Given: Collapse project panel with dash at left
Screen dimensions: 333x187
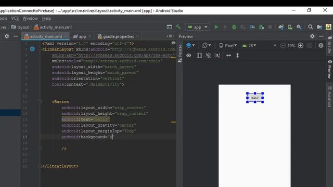Looking at the screenshot, I should pos(16,36).
